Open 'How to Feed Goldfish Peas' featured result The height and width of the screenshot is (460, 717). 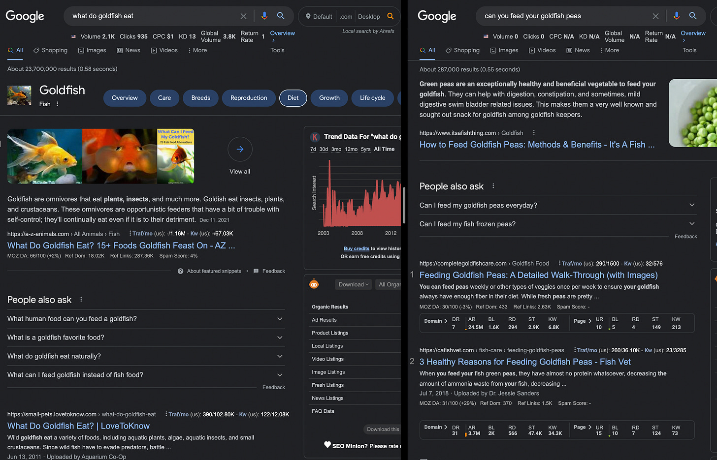pos(537,145)
